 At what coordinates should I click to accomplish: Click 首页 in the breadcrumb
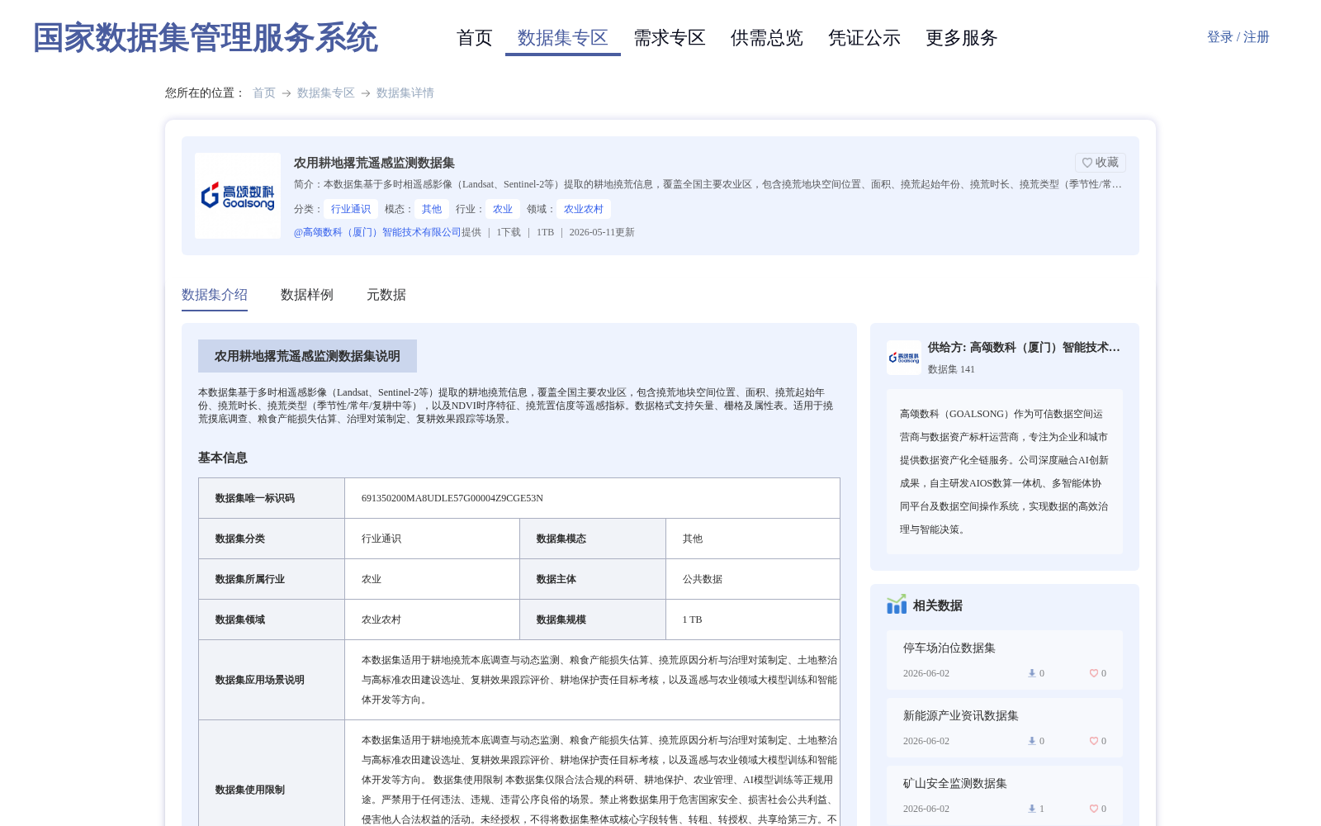click(264, 93)
